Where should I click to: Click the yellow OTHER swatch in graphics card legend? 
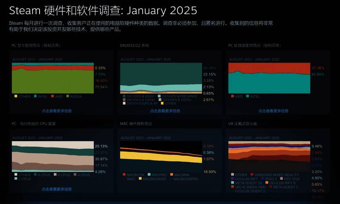[x=16, y=96]
